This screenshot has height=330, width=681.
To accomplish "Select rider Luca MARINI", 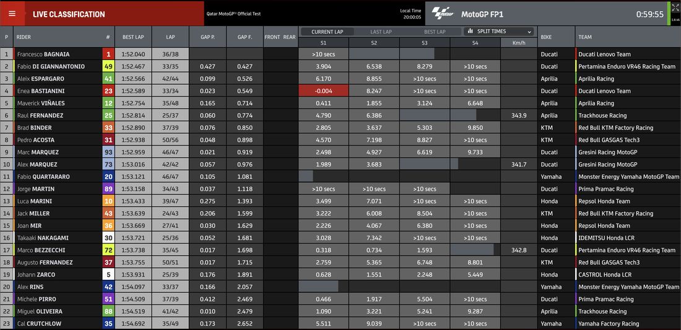I will coord(34,201).
